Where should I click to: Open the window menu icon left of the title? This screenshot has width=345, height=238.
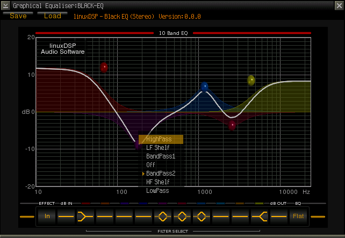click(x=5, y=5)
